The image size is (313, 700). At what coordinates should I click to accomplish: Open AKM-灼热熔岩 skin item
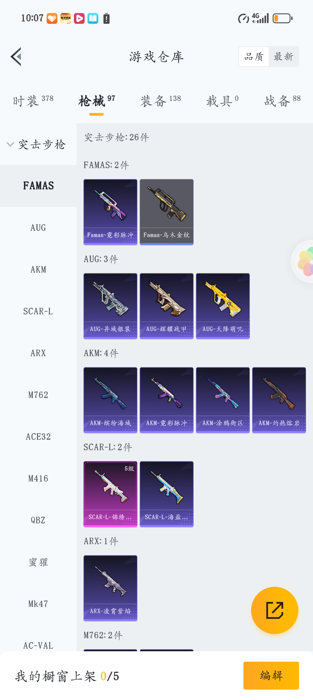coord(279,400)
